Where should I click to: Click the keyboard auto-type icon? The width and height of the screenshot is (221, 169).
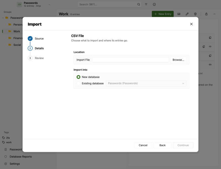[179, 14]
